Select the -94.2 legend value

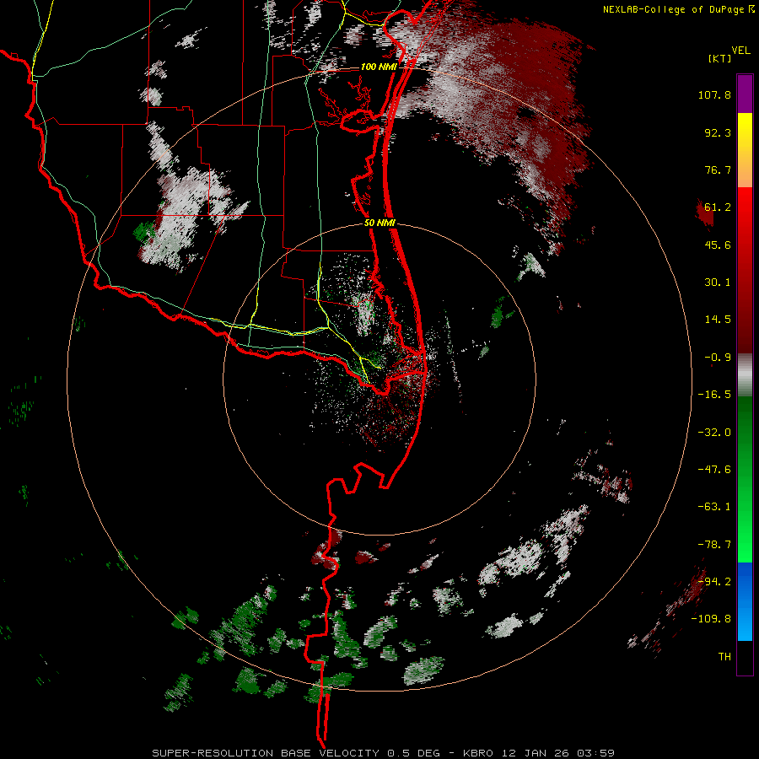(x=714, y=582)
